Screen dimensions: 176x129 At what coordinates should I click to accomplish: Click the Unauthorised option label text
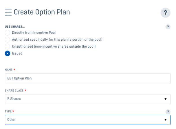[x=54, y=46]
